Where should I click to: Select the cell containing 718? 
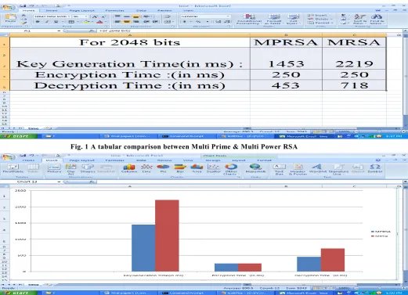tap(354, 85)
